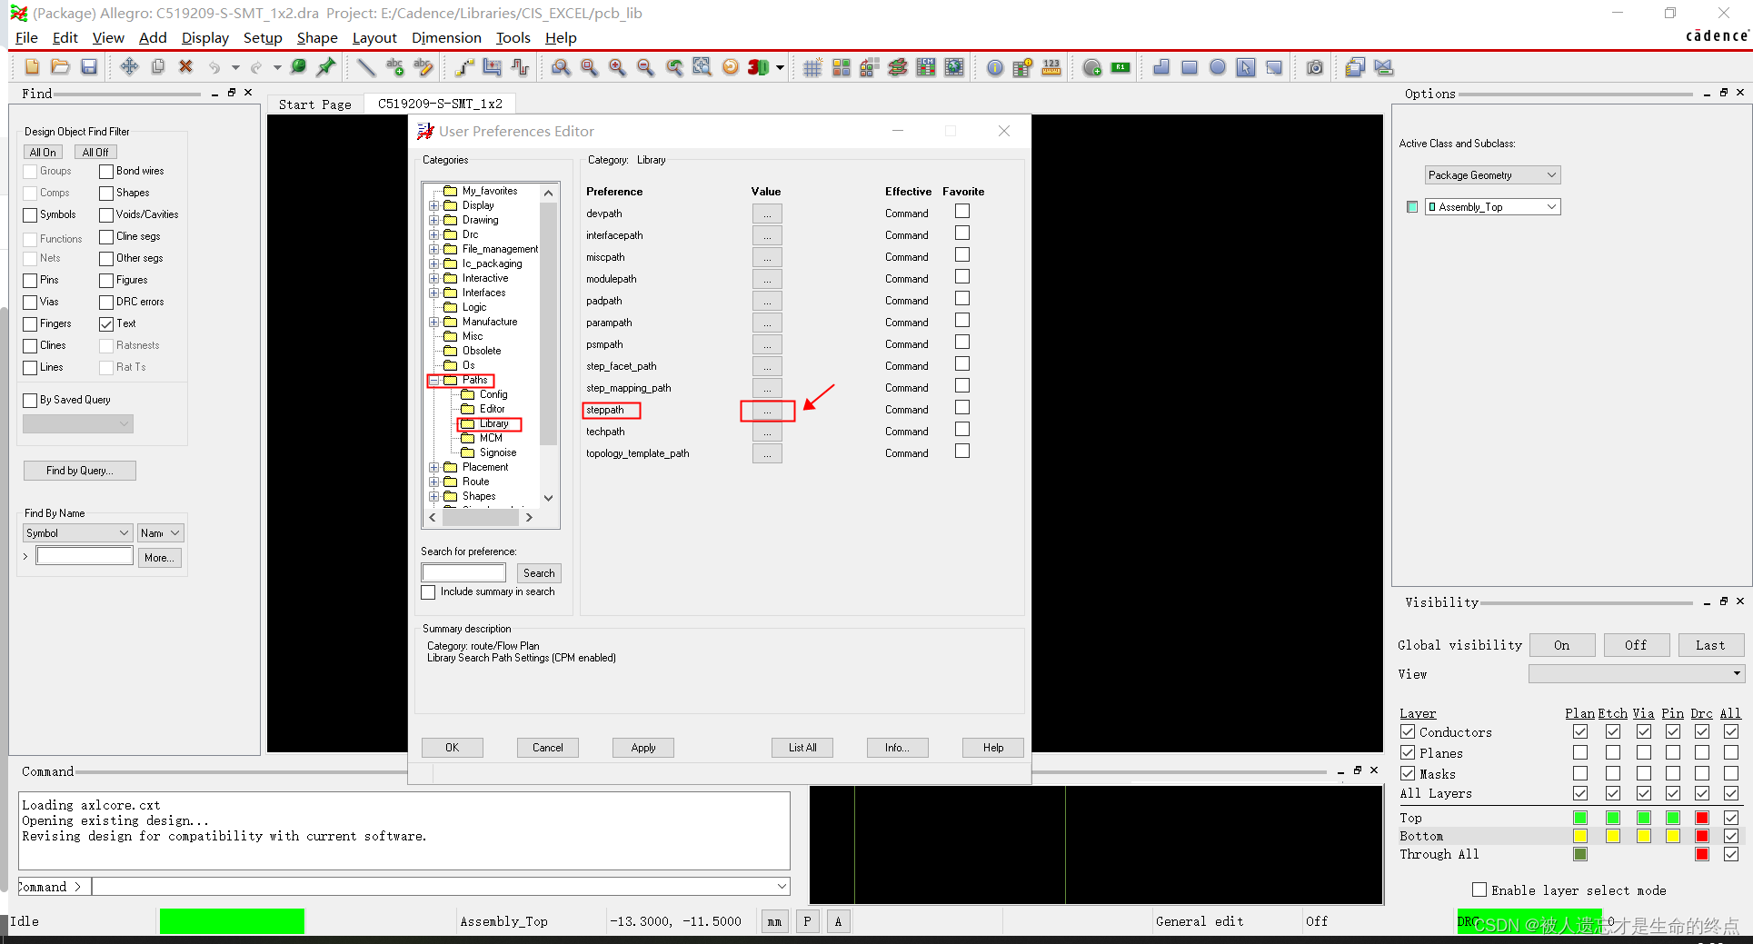
Task: Open the View dropdown in Visibility panel
Action: 1637,673
